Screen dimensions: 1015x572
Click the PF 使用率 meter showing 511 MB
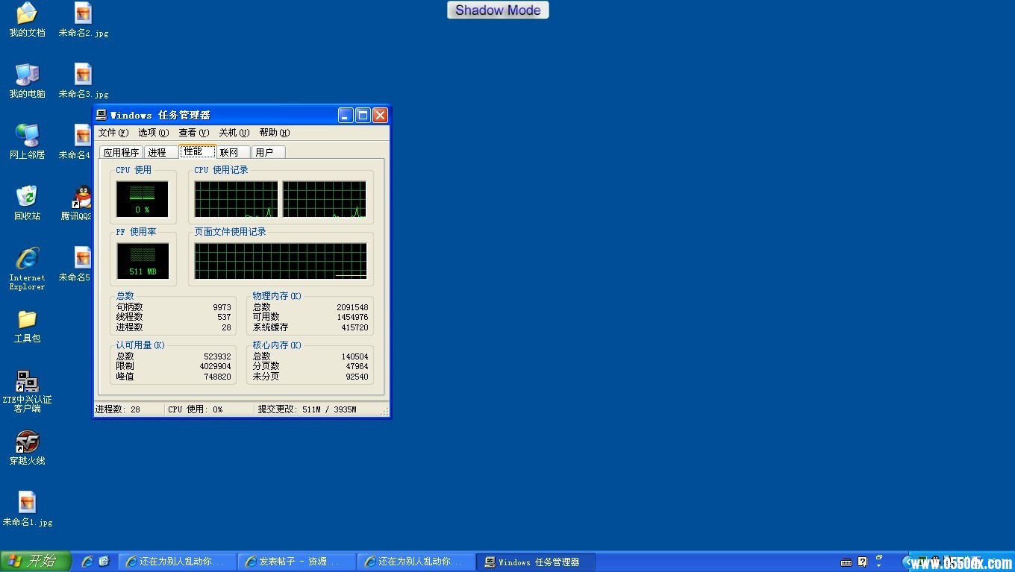pos(143,261)
